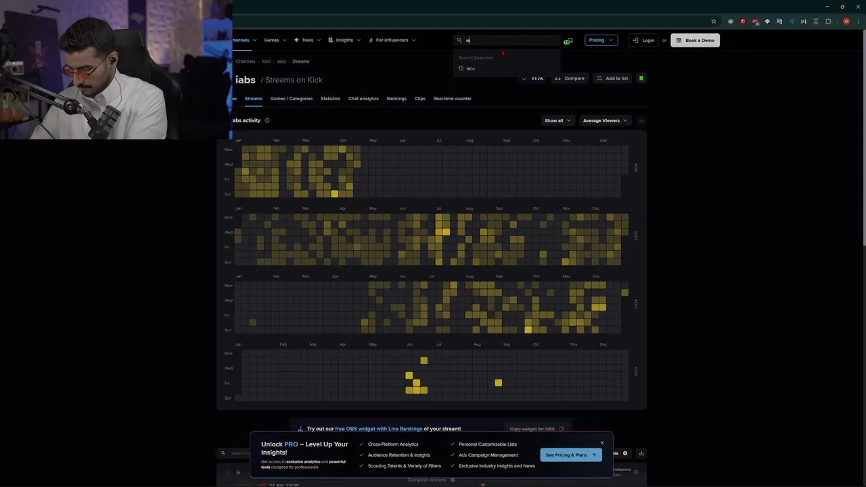This screenshot has width=866, height=487.
Task: Click Add to list button
Action: tap(612, 78)
